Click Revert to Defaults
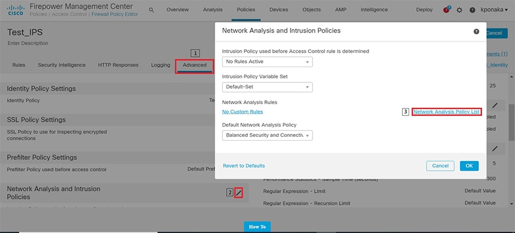The width and height of the screenshot is (515, 233). tap(244, 165)
